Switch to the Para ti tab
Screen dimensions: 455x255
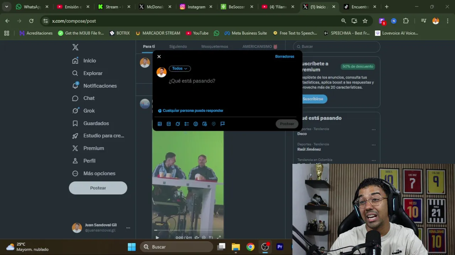(149, 46)
